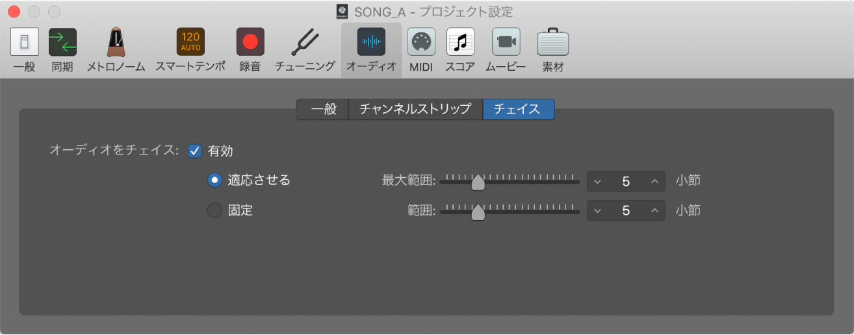Click the 範囲 value field showing 5
The width and height of the screenshot is (854, 335).
click(x=626, y=211)
